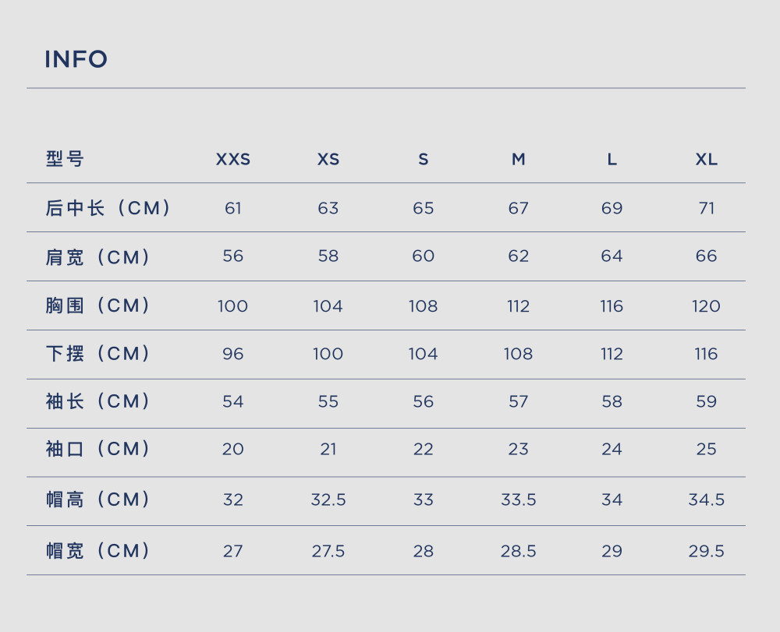Select the XS size column header
Screen dimensions: 780x632
[x=328, y=160]
